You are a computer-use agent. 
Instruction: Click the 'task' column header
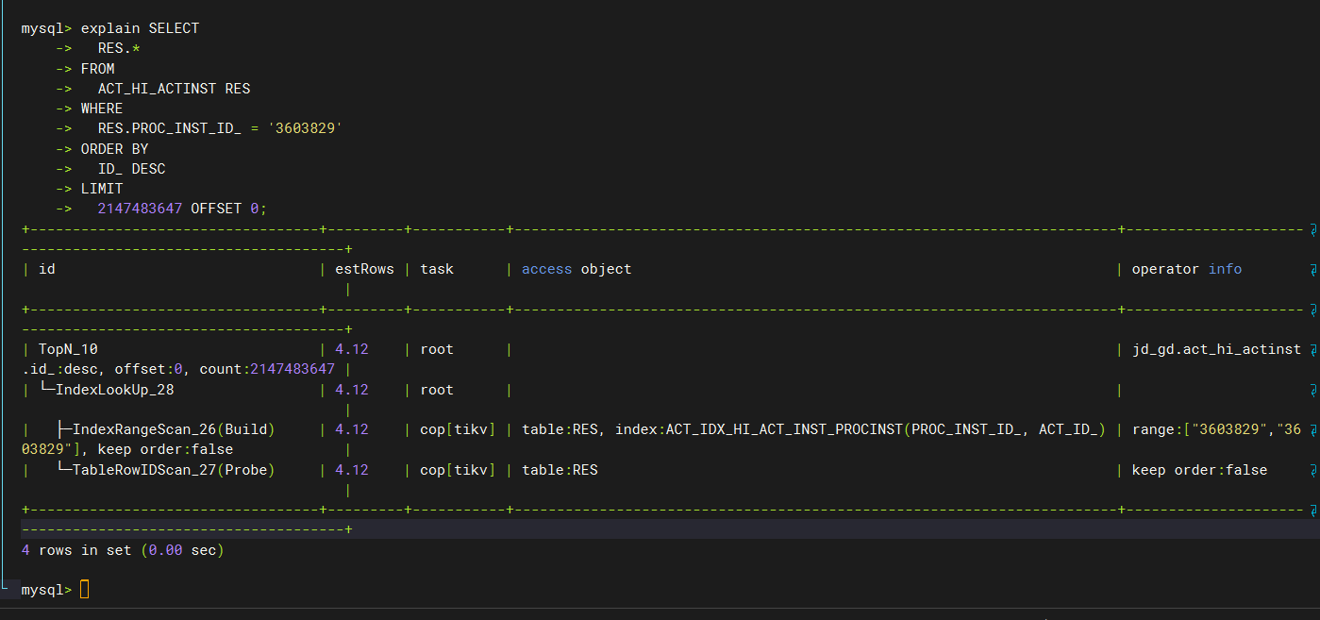pyautogui.click(x=437, y=269)
